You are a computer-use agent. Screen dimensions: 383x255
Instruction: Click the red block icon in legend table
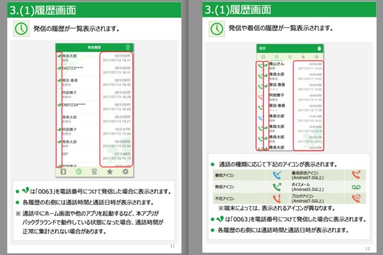click(x=356, y=199)
